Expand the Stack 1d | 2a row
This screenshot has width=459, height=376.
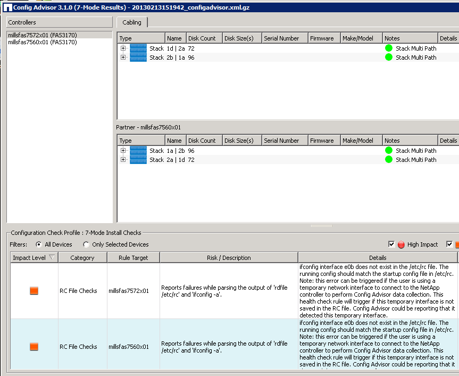tap(123, 48)
